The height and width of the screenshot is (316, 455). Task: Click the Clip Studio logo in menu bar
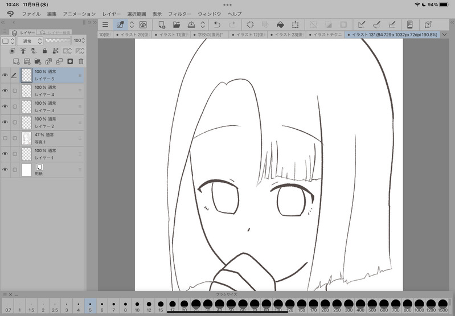[x=10, y=14]
